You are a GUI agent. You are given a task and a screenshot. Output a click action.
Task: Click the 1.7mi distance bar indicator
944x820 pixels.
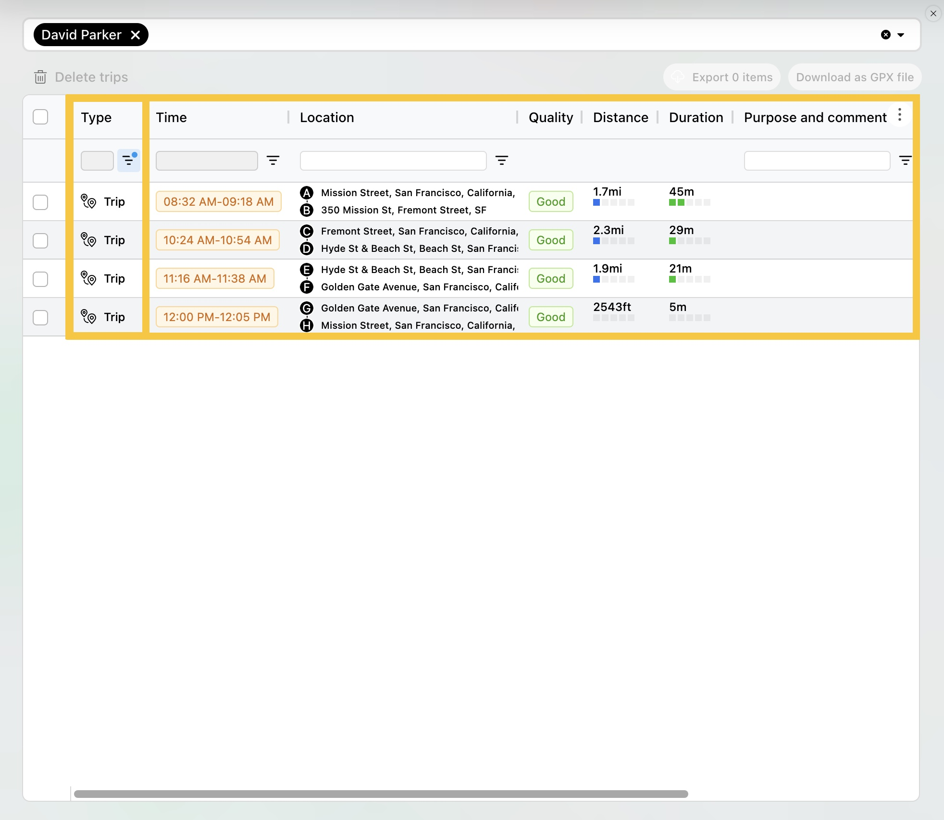614,202
